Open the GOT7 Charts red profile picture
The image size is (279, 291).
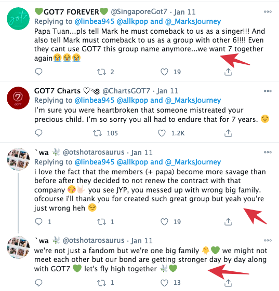click(x=18, y=98)
